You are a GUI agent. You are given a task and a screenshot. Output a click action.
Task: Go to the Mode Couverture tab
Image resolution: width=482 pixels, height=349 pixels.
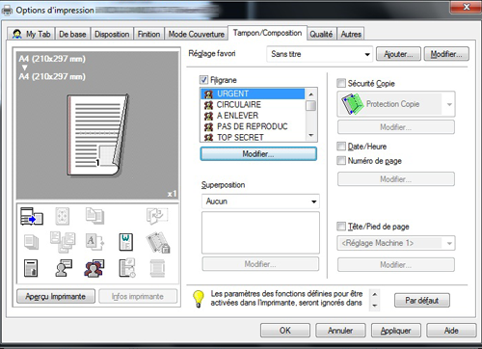point(197,34)
